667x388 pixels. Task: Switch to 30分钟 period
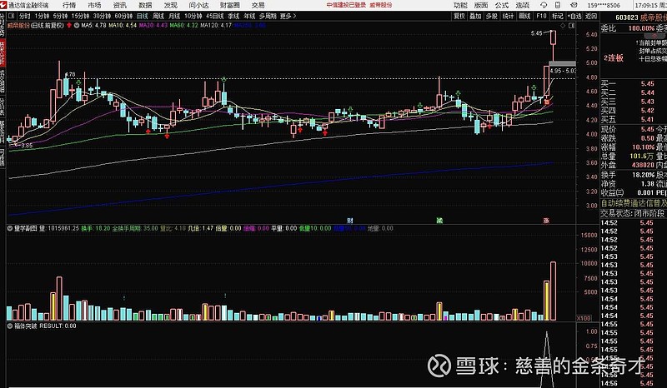pyautogui.click(x=102, y=16)
